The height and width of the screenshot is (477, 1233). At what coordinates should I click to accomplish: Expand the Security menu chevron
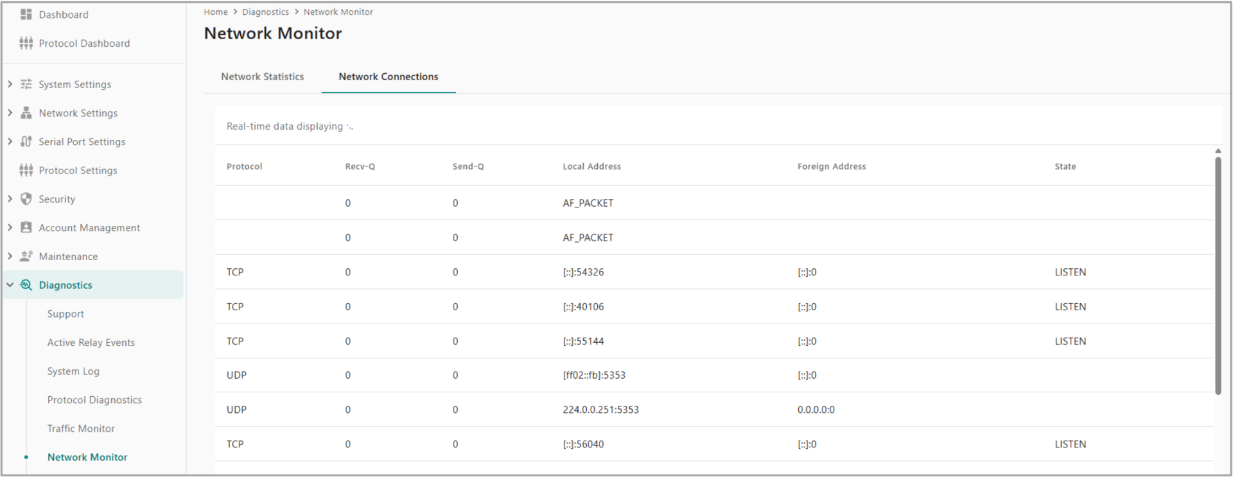pyautogui.click(x=10, y=199)
